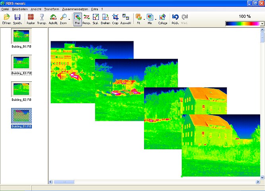Select the Building_01.IRB thumbnail
This screenshot has height=191, width=265.
(21, 116)
